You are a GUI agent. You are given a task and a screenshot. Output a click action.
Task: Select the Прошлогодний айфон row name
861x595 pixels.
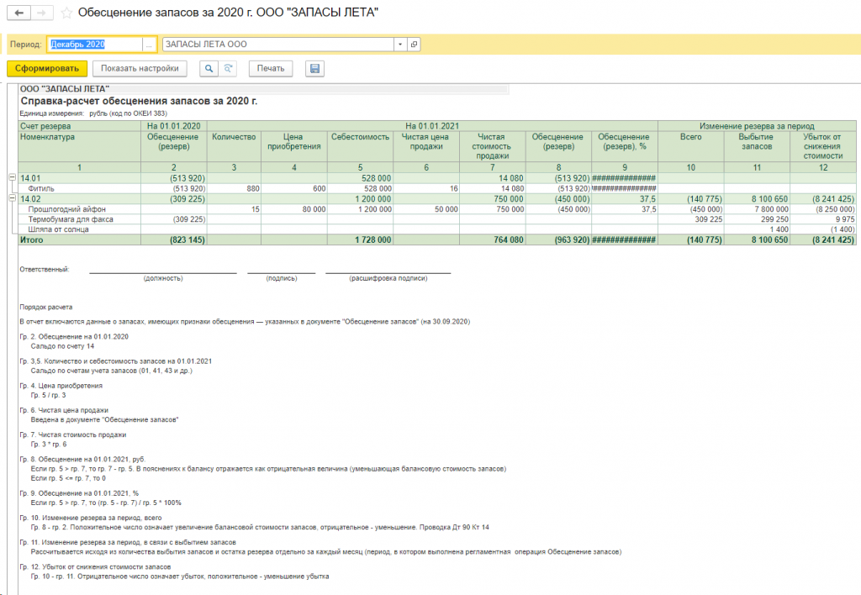pos(66,209)
